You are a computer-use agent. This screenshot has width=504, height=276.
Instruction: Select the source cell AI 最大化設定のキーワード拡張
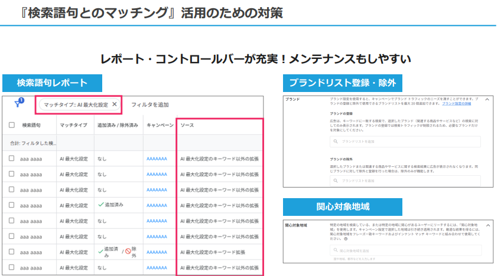point(213,252)
